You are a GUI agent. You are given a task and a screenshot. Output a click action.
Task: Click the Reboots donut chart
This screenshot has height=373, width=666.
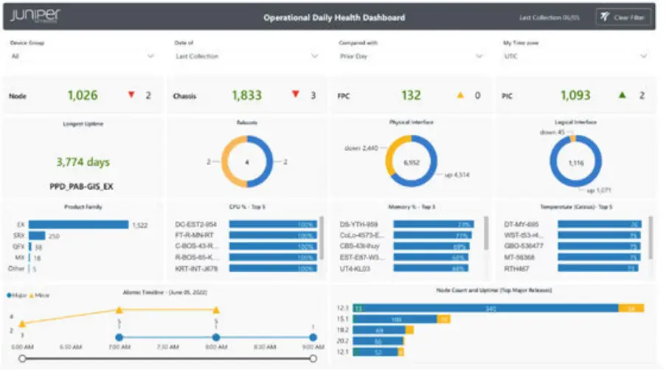click(x=247, y=161)
